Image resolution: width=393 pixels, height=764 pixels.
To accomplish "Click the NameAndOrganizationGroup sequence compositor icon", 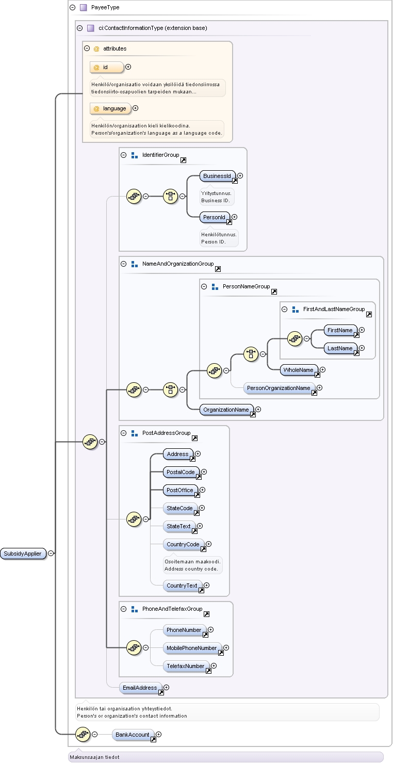I will click(134, 390).
